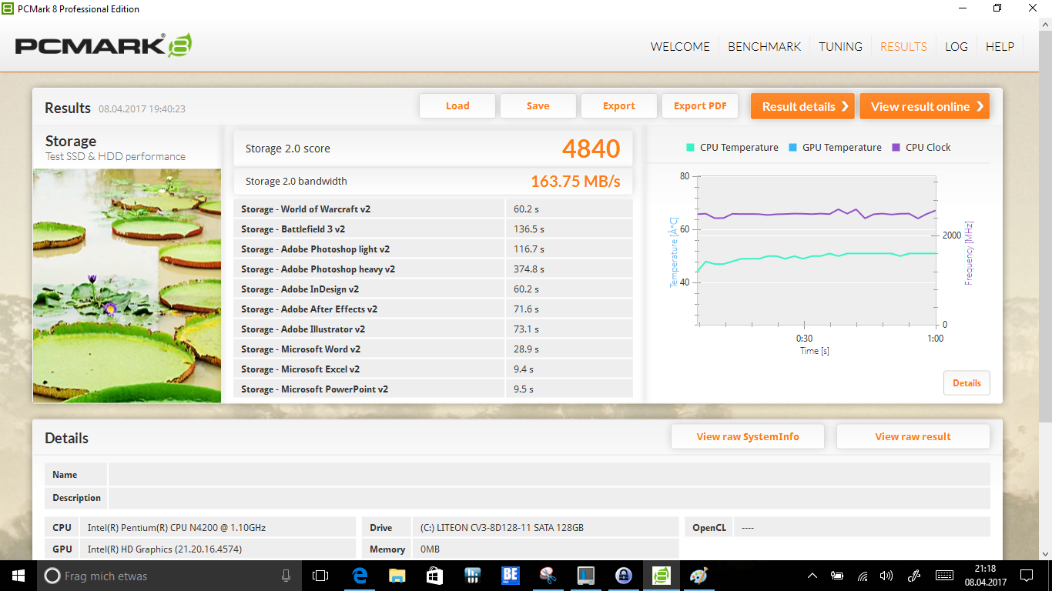Open HWiNFO taskbar icon

(x=473, y=575)
